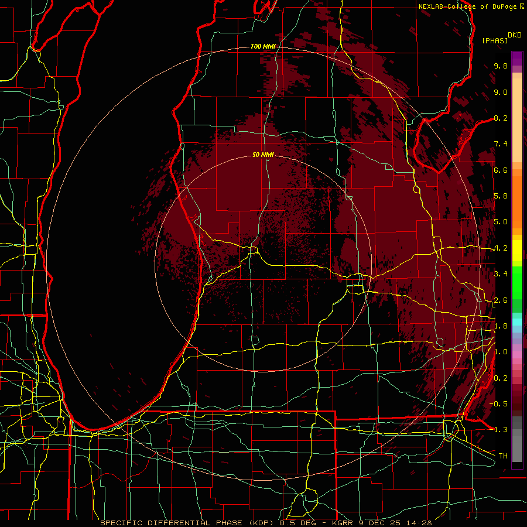The image size is (527, 527).
Task: Click the 8.2 value on the color scale
Action: (x=501, y=118)
